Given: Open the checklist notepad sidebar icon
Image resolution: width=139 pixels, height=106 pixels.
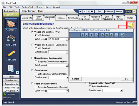Looking at the screenshot, I should point(11,68).
